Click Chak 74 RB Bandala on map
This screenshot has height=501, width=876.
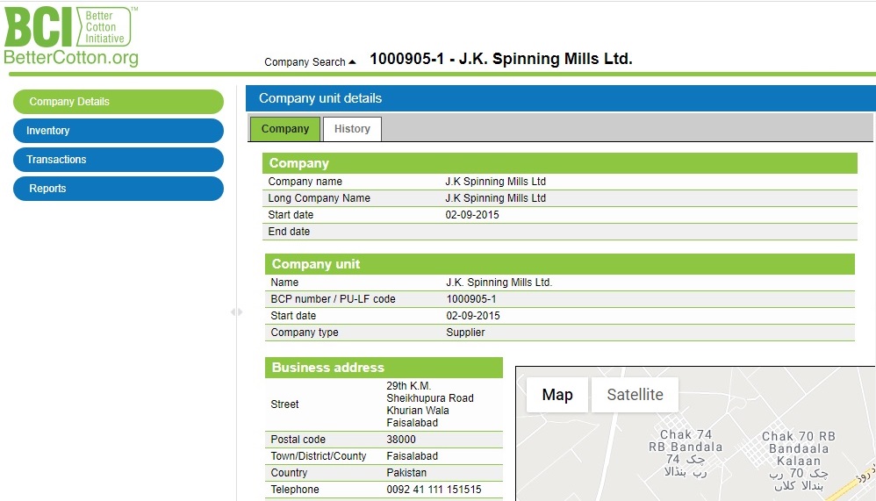pos(686,453)
